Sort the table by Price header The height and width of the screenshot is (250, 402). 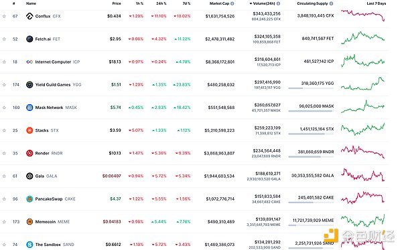tap(117, 3)
